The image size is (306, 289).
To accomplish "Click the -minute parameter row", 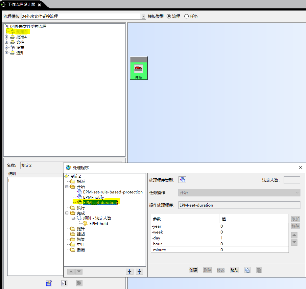I will [220, 250].
